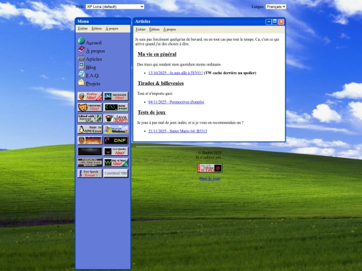Click the Tests de jeux heading
The width and height of the screenshot is (362, 271).
152,112
